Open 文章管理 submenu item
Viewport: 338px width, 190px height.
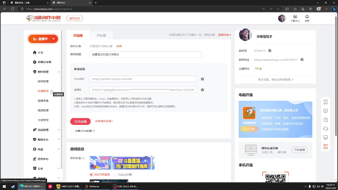coord(43,120)
